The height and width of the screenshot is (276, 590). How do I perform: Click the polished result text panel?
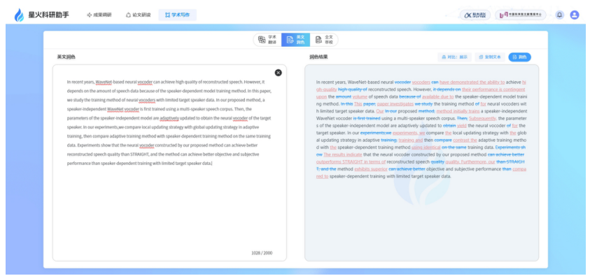coord(421,163)
